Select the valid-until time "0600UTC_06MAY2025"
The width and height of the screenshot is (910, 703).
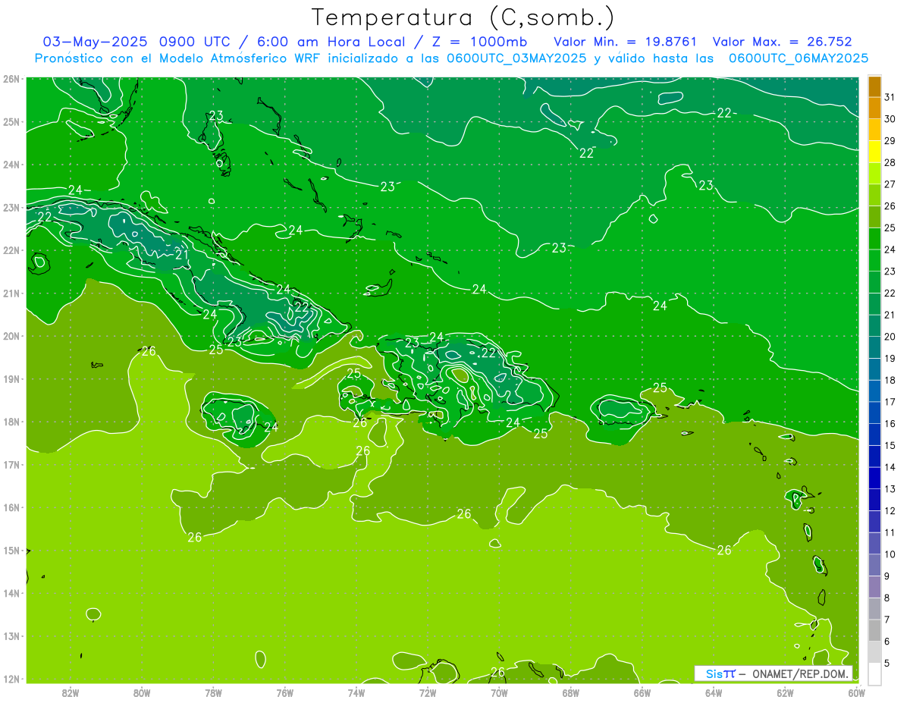[x=799, y=58]
